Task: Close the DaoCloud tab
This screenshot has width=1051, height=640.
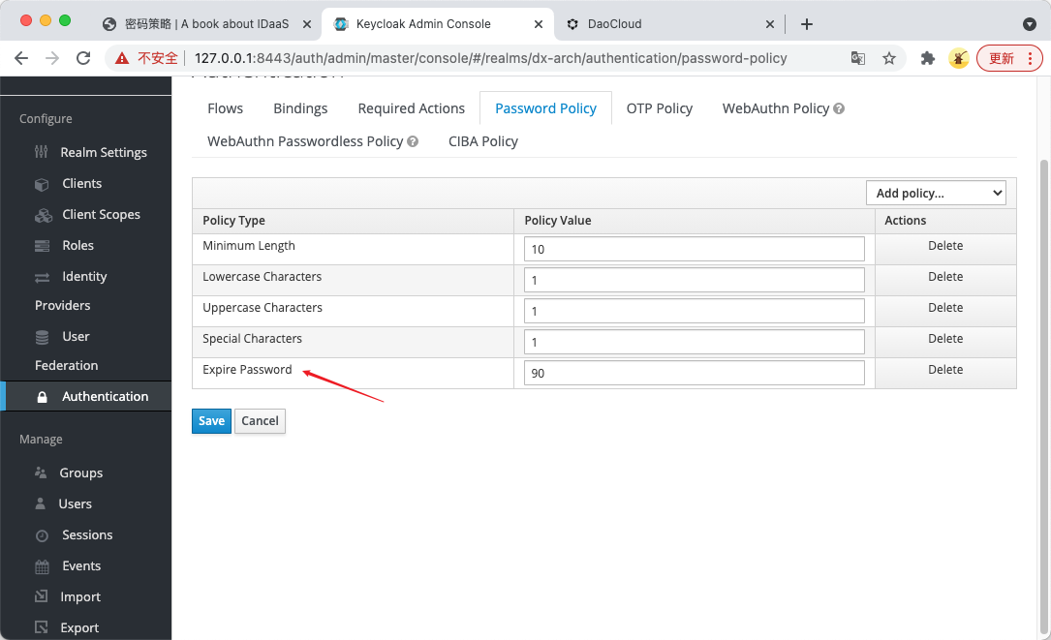Action: click(x=769, y=24)
